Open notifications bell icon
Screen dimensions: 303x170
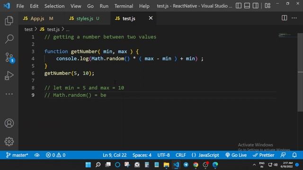coord(294,155)
